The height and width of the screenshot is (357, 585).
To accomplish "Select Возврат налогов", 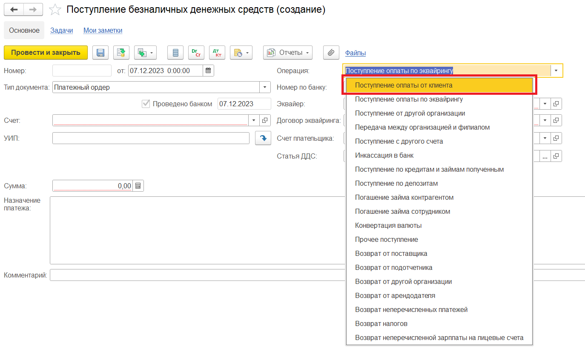I will [439, 324].
